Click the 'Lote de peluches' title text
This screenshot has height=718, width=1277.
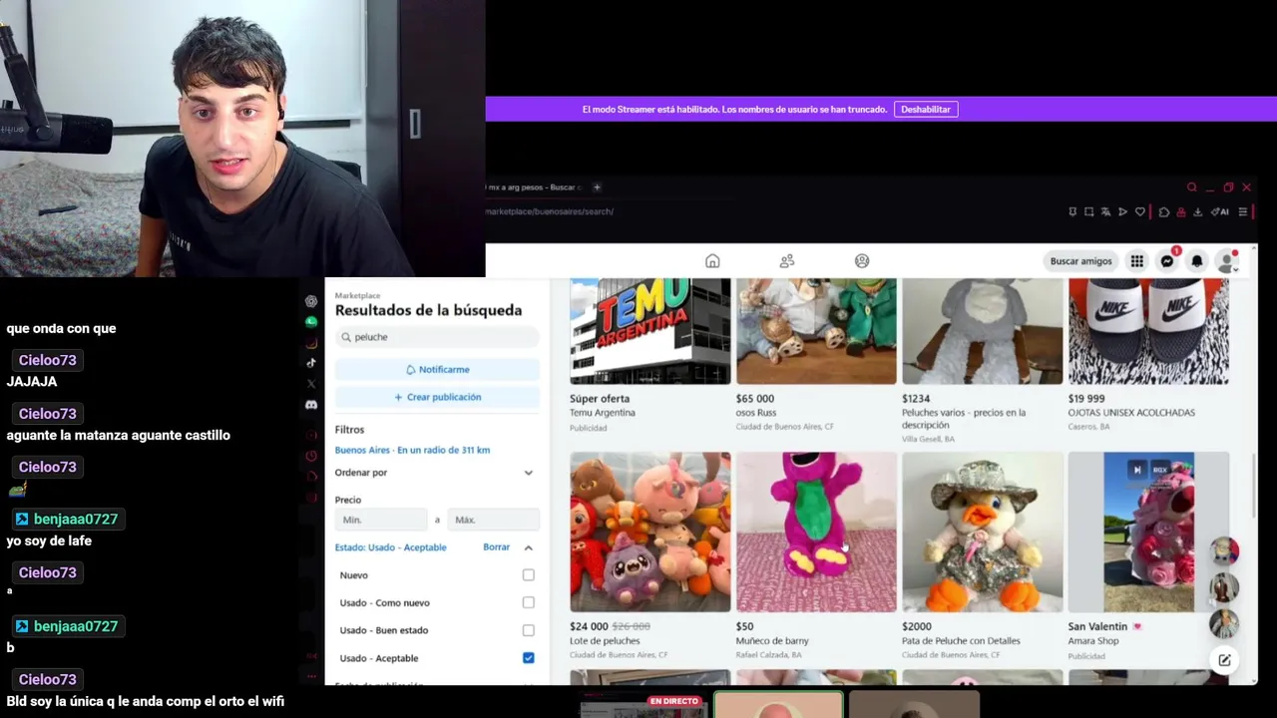[x=605, y=641]
